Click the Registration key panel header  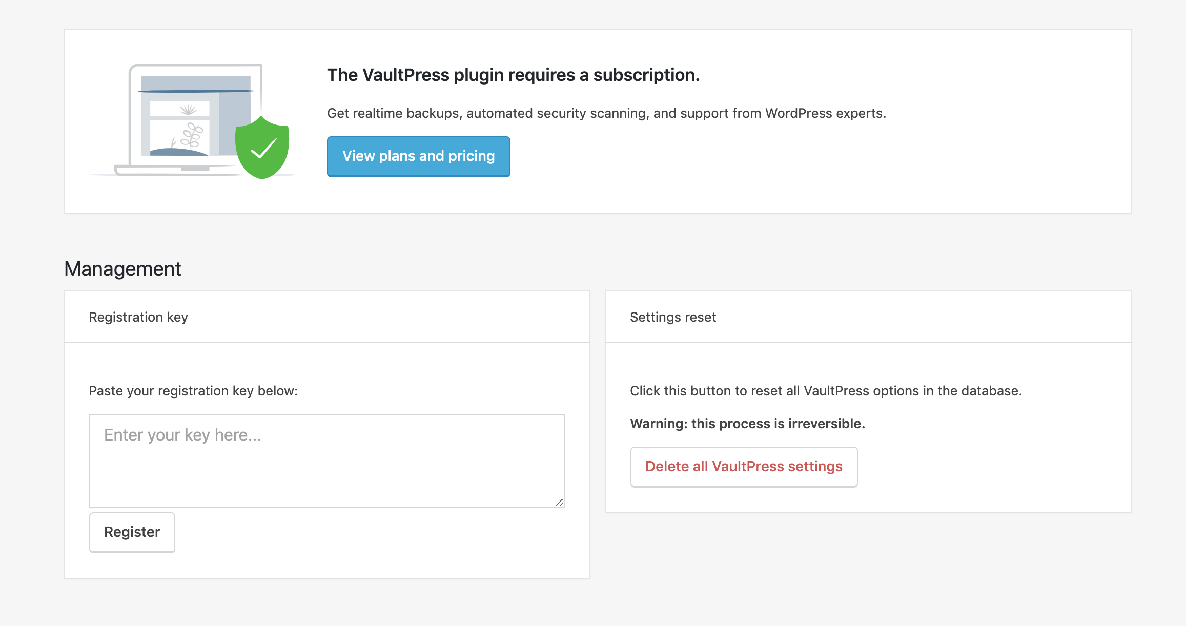327,317
